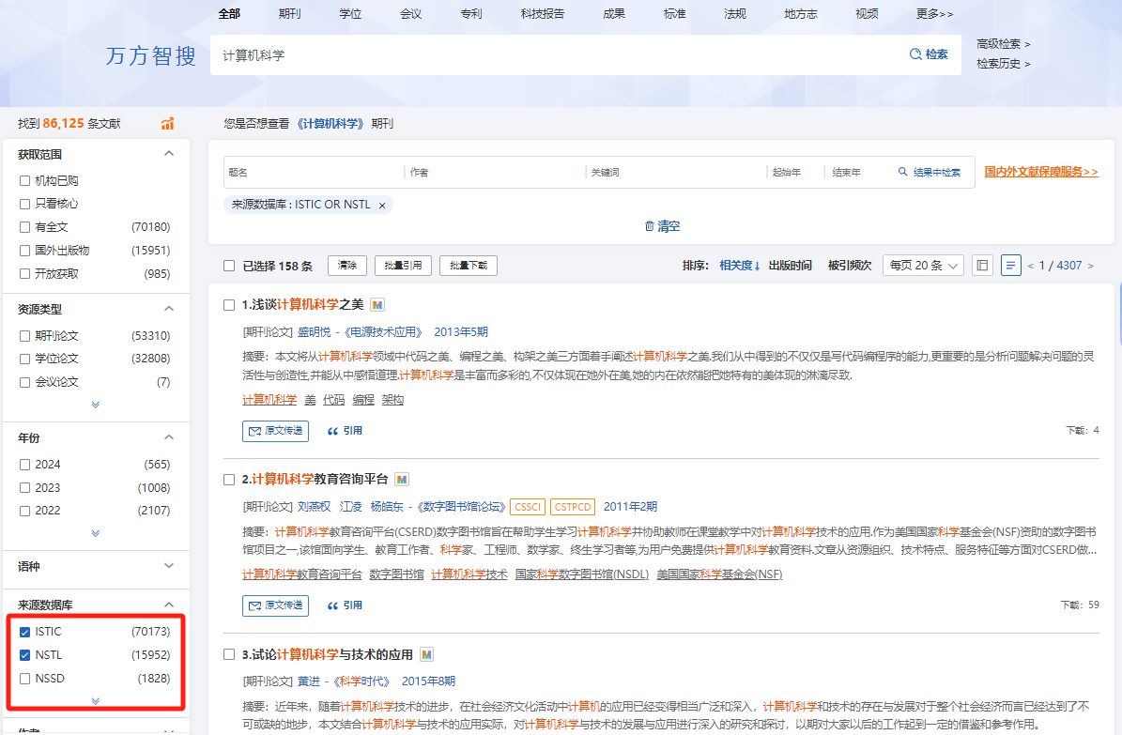The image size is (1122, 735).
Task: Check the 国外出版物 checkbox
Action: (x=25, y=251)
